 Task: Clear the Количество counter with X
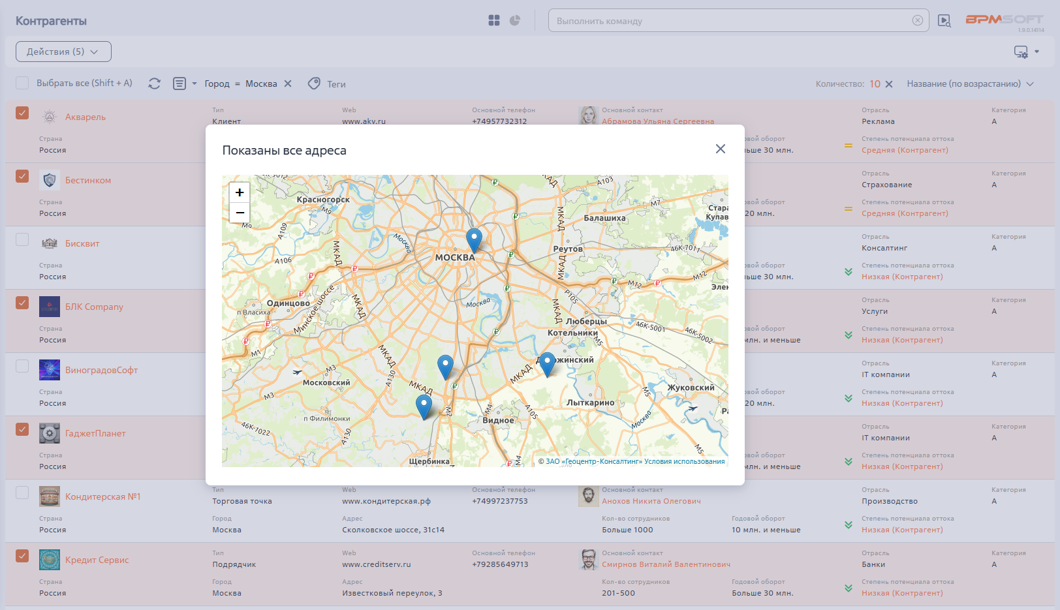pos(889,84)
